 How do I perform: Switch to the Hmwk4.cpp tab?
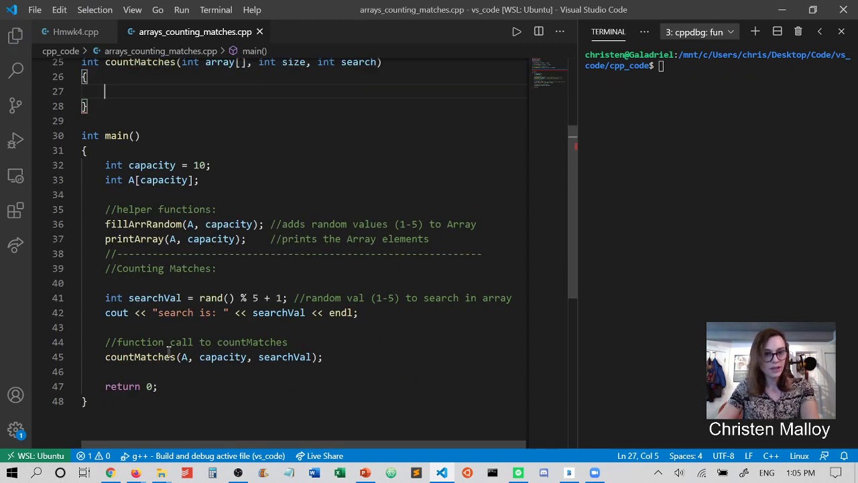coord(75,32)
